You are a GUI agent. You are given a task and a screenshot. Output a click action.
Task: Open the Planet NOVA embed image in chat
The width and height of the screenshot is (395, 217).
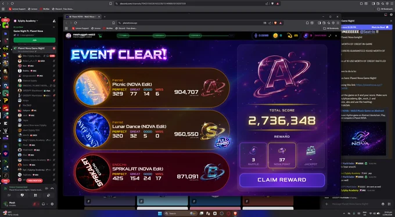(x=364, y=138)
